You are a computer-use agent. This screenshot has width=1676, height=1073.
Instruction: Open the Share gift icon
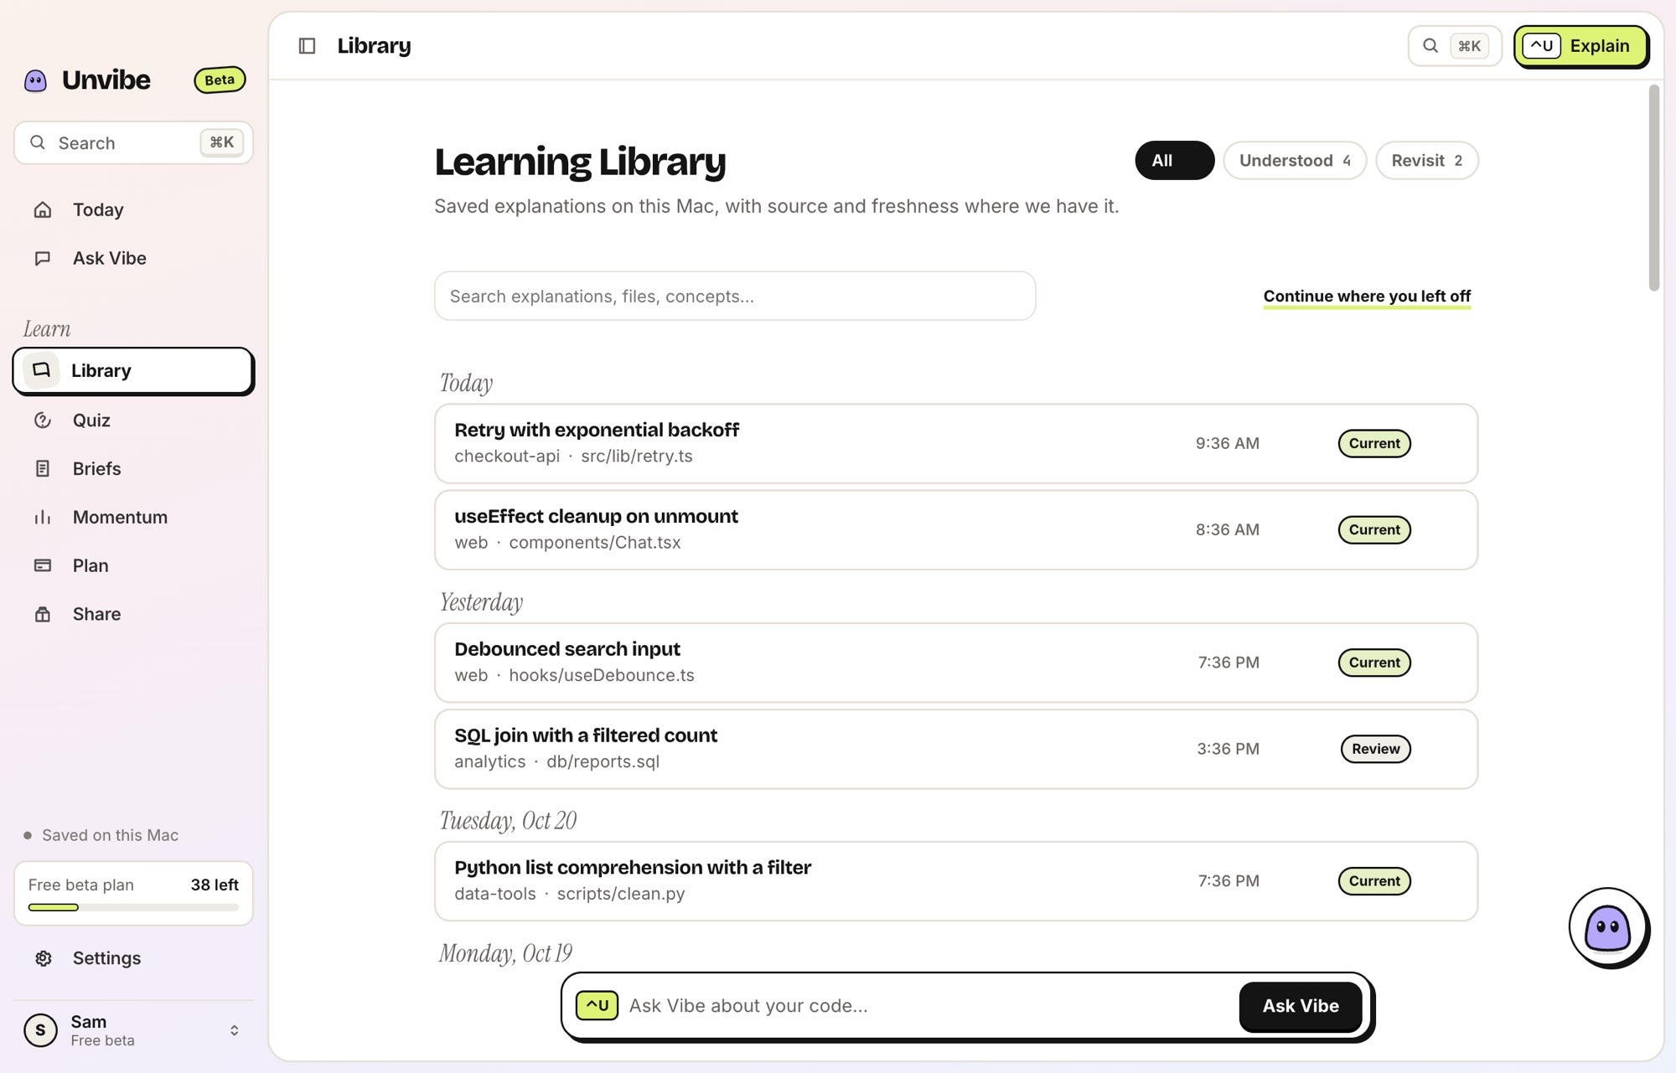click(43, 615)
